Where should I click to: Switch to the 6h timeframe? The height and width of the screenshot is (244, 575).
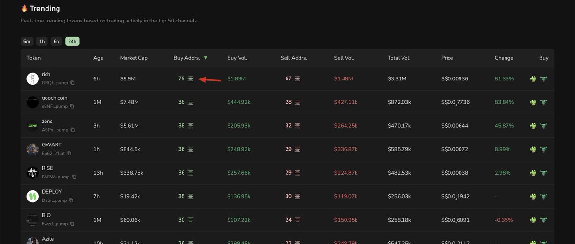click(56, 41)
